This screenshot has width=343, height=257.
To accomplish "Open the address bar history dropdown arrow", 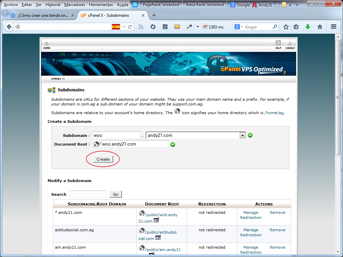I will [124, 27].
